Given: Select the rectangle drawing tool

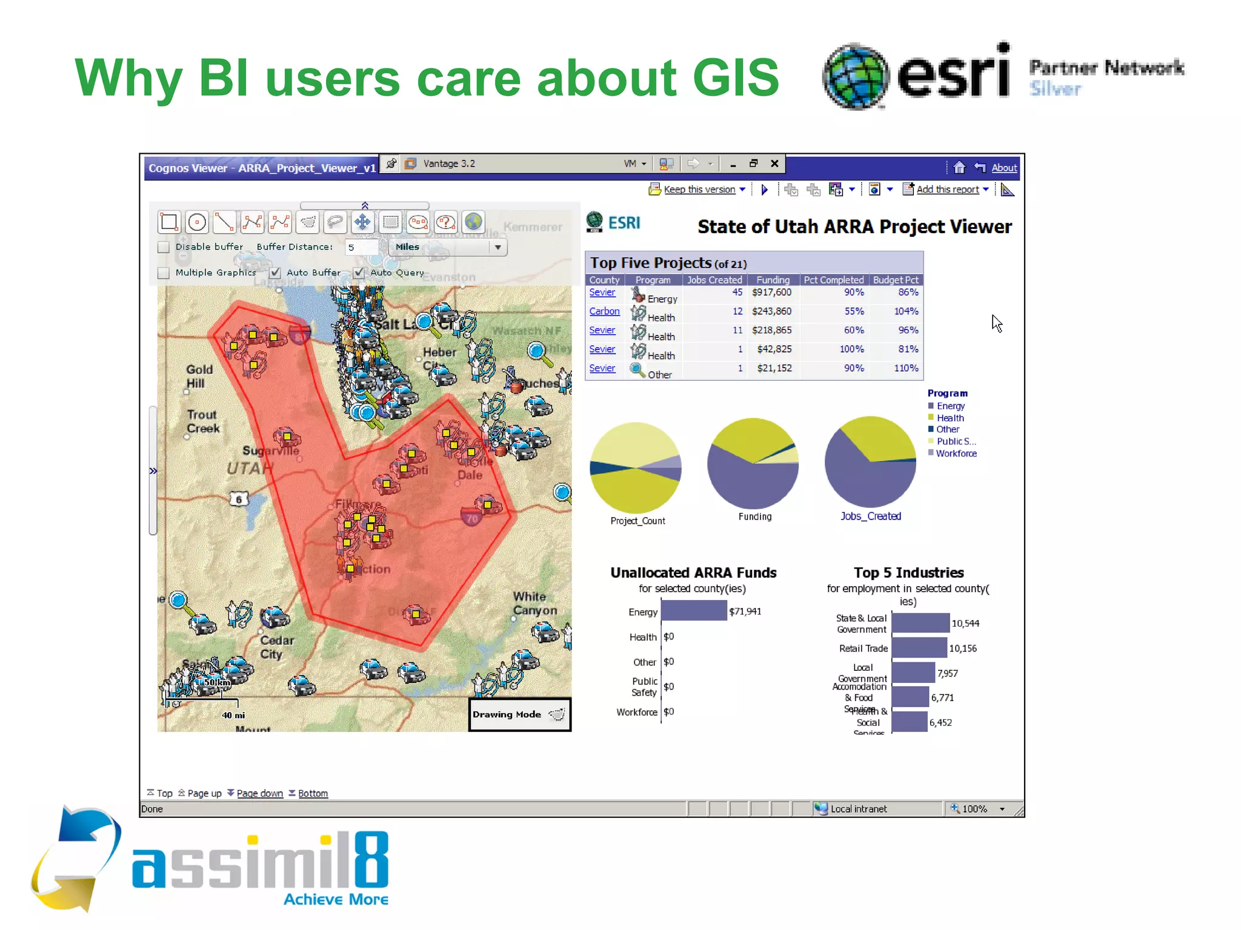Looking at the screenshot, I should 168,222.
